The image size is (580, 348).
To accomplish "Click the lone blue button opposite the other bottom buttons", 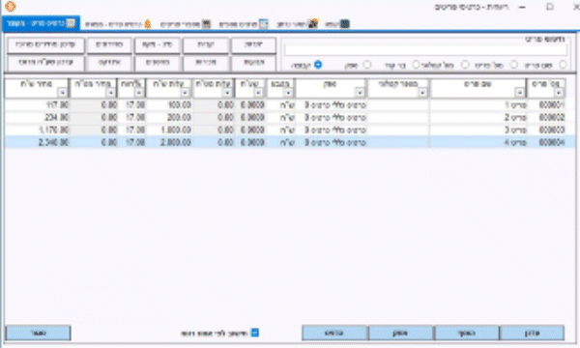I will coord(38,333).
